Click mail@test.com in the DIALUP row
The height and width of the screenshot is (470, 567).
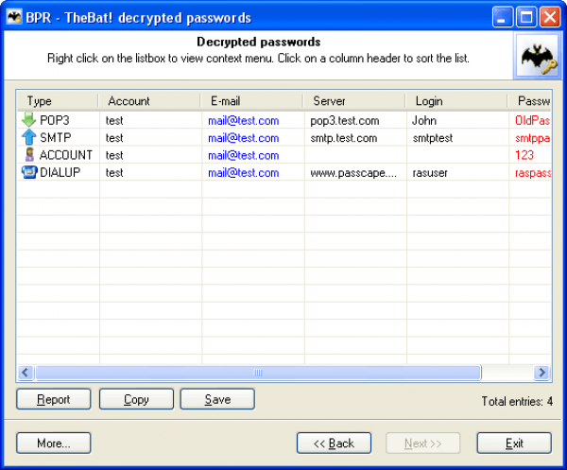244,172
